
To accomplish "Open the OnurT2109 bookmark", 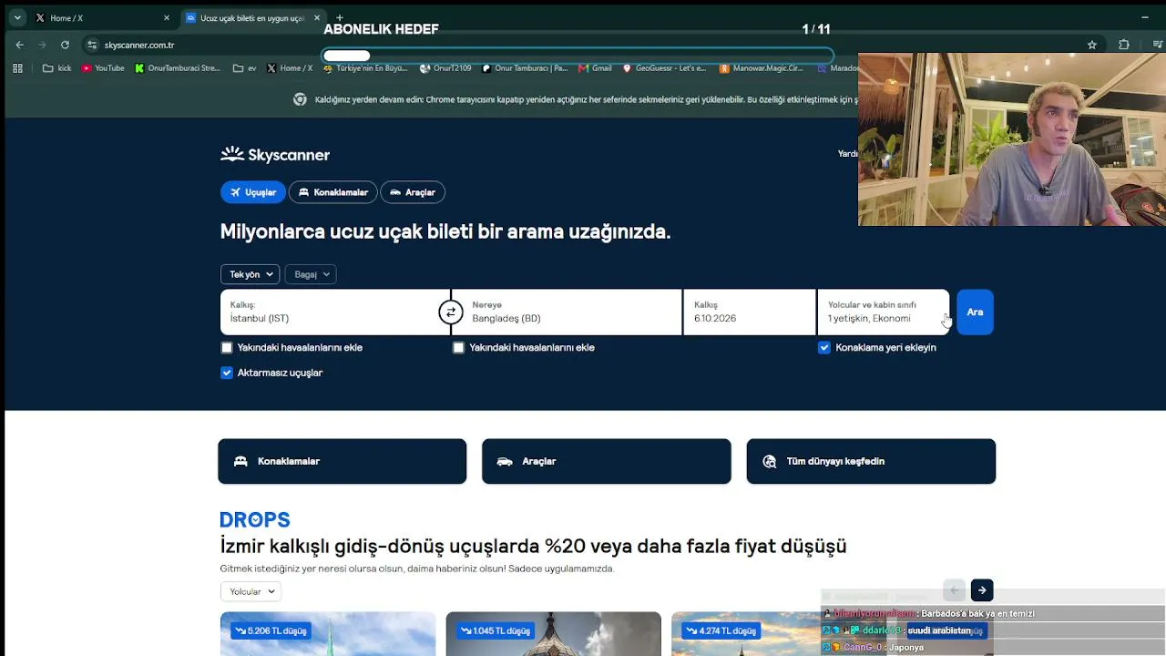I will 445,68.
